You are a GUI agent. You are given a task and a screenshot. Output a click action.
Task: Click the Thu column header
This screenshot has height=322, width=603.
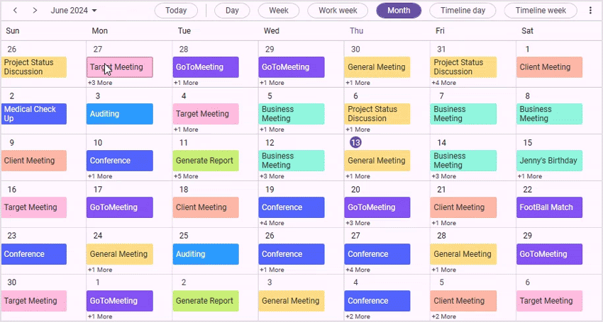[357, 30]
